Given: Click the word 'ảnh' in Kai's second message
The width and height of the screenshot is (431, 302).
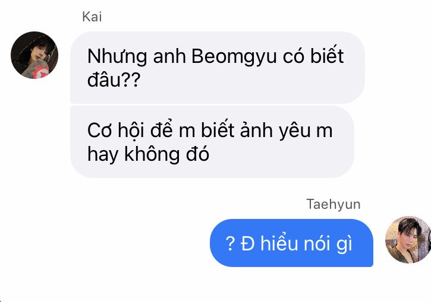Looking at the screenshot, I should [257, 130].
